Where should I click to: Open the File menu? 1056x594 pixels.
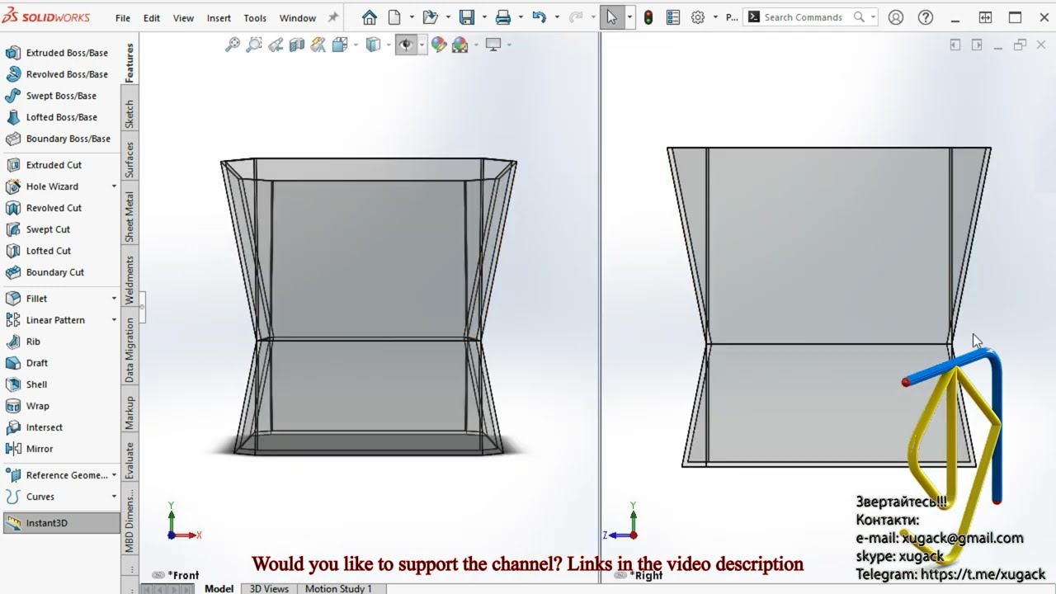(x=123, y=17)
